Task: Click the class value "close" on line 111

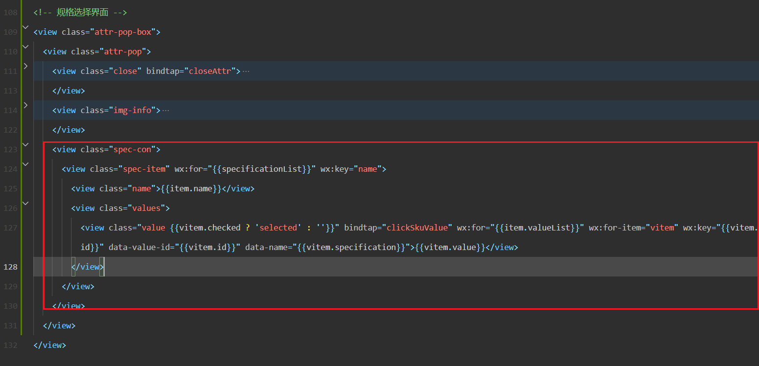Action: (125, 71)
